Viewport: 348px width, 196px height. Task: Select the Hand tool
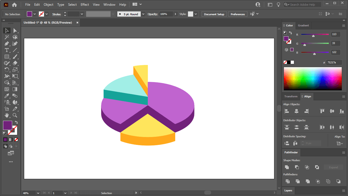[7, 115]
